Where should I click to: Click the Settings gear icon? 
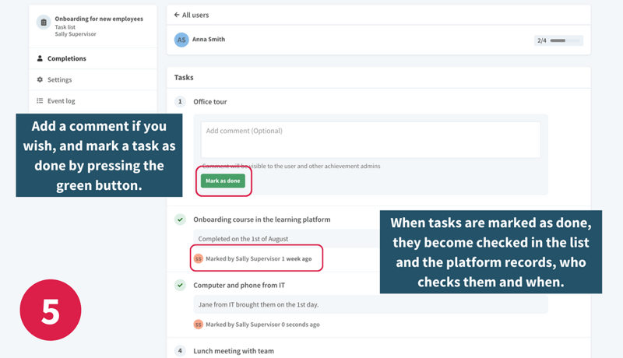pyautogui.click(x=40, y=79)
